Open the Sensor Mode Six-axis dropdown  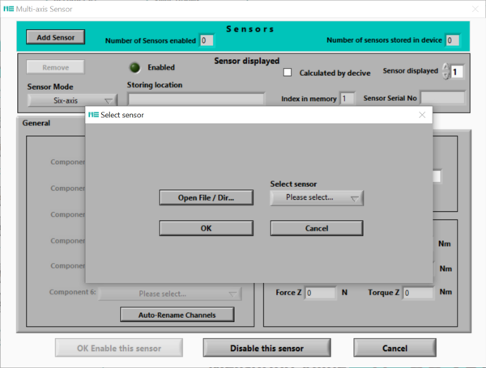72,100
